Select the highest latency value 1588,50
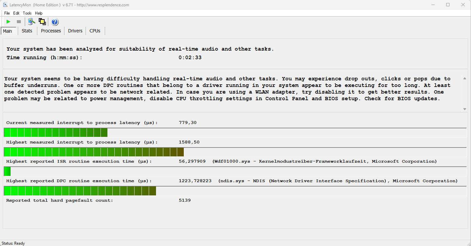 pyautogui.click(x=189, y=142)
